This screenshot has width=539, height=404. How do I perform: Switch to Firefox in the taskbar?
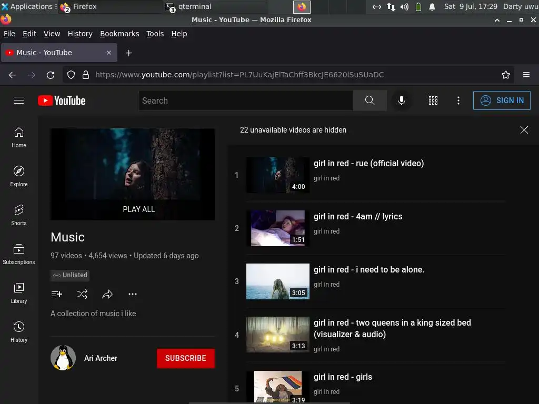tap(110, 7)
